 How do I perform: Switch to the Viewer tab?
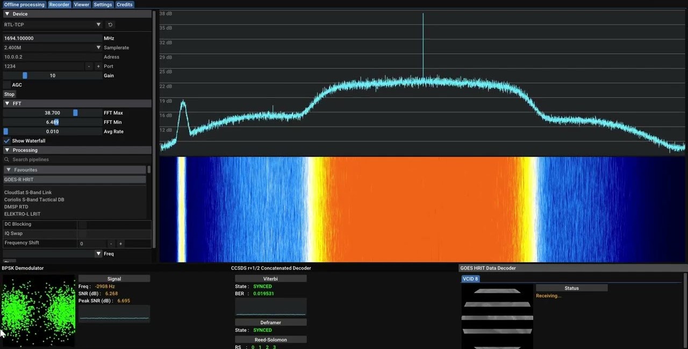[x=81, y=4]
